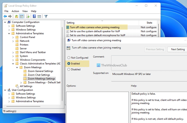Select the Disabled radio button

pos(69,69)
